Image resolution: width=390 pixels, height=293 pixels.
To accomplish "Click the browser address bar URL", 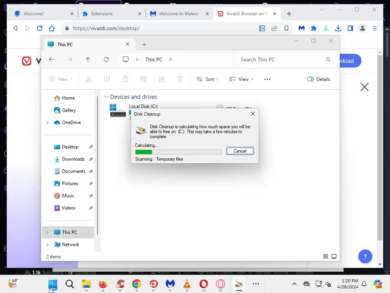I will pyautogui.click(x=107, y=28).
